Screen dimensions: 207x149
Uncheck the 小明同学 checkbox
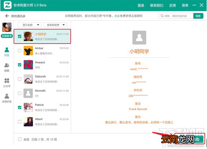[x=20, y=36]
